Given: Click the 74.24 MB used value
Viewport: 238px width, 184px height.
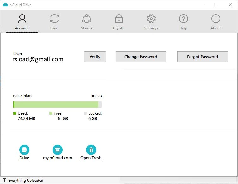Looking at the screenshot, I should 26,118.
